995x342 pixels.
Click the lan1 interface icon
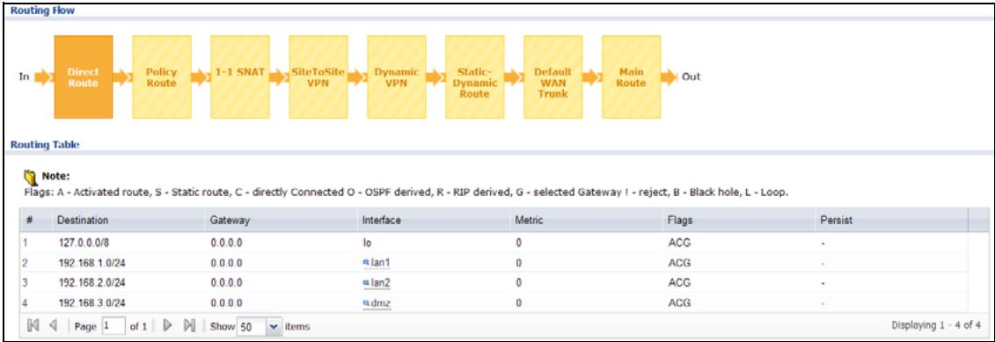[366, 263]
